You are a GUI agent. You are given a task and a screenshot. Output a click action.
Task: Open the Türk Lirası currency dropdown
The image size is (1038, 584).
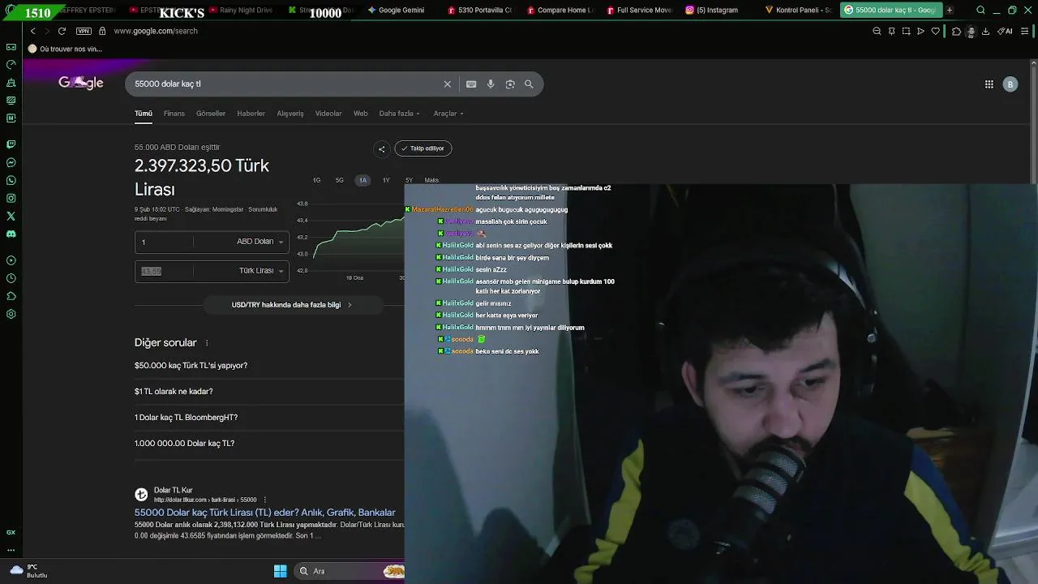click(261, 271)
